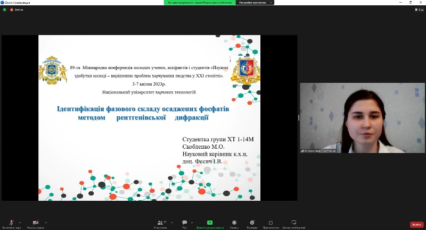Click the shared slide presentation area
Image resolution: width=426 pixels, height=230 pixels.
(149, 118)
